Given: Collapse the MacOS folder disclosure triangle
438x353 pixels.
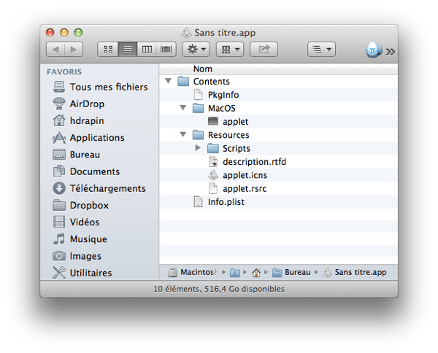Looking at the screenshot, I should pos(183,109).
